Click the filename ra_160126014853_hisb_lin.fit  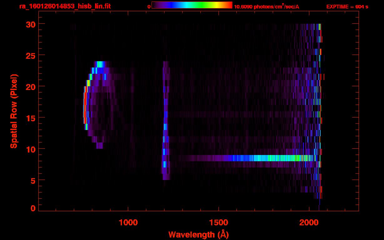(65, 7)
